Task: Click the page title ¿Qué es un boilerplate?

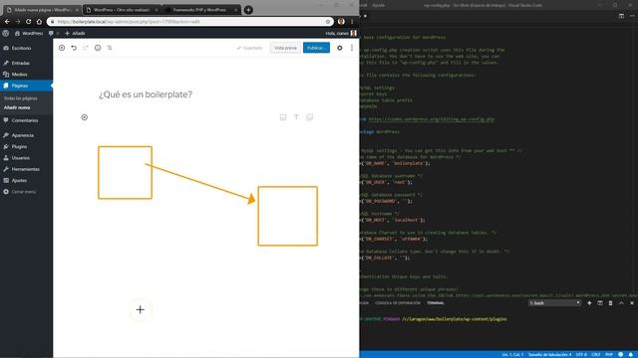Action: pyautogui.click(x=146, y=94)
